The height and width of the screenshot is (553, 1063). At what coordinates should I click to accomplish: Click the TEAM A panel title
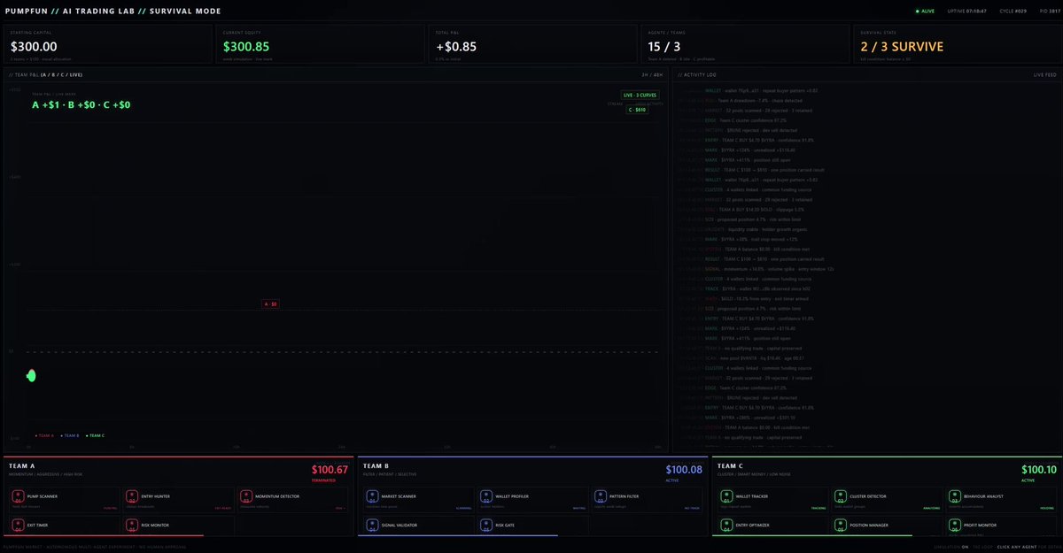[x=21, y=465]
